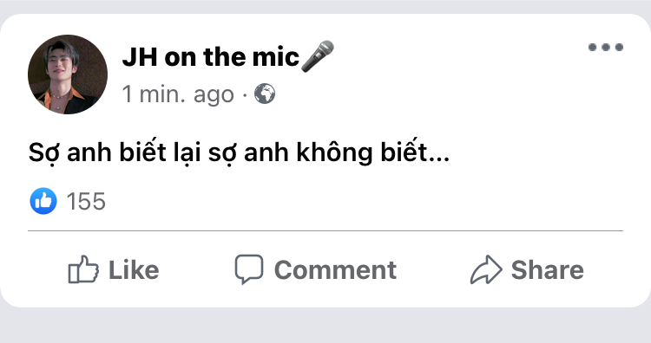The height and width of the screenshot is (343, 651).
Task: Click the microphone emoji beside the name
Action: point(317,56)
